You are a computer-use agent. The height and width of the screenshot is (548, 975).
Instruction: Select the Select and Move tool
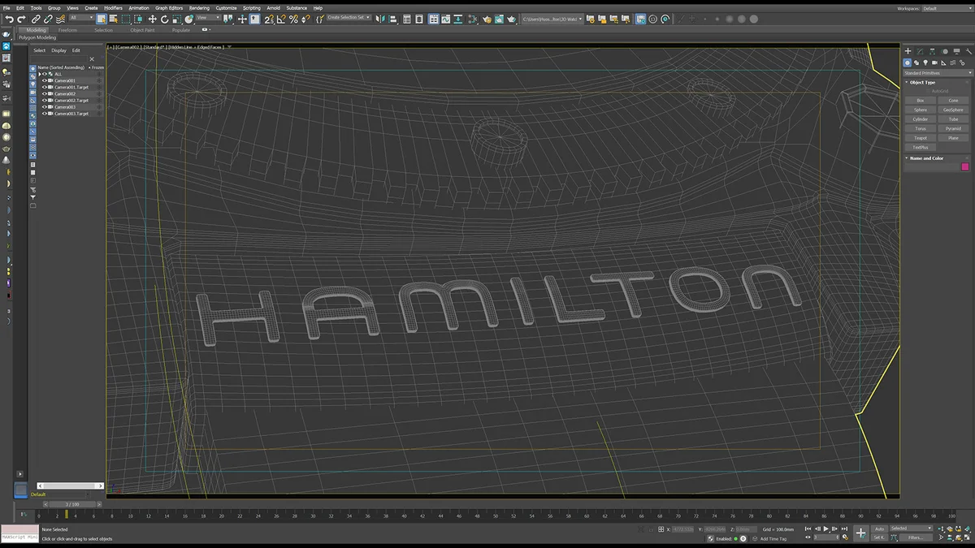(153, 18)
